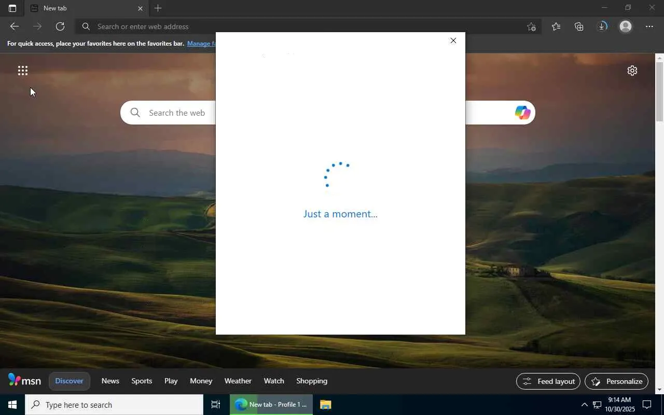Open the apps grid launcher
Image resolution: width=664 pixels, height=415 pixels.
[x=23, y=71]
